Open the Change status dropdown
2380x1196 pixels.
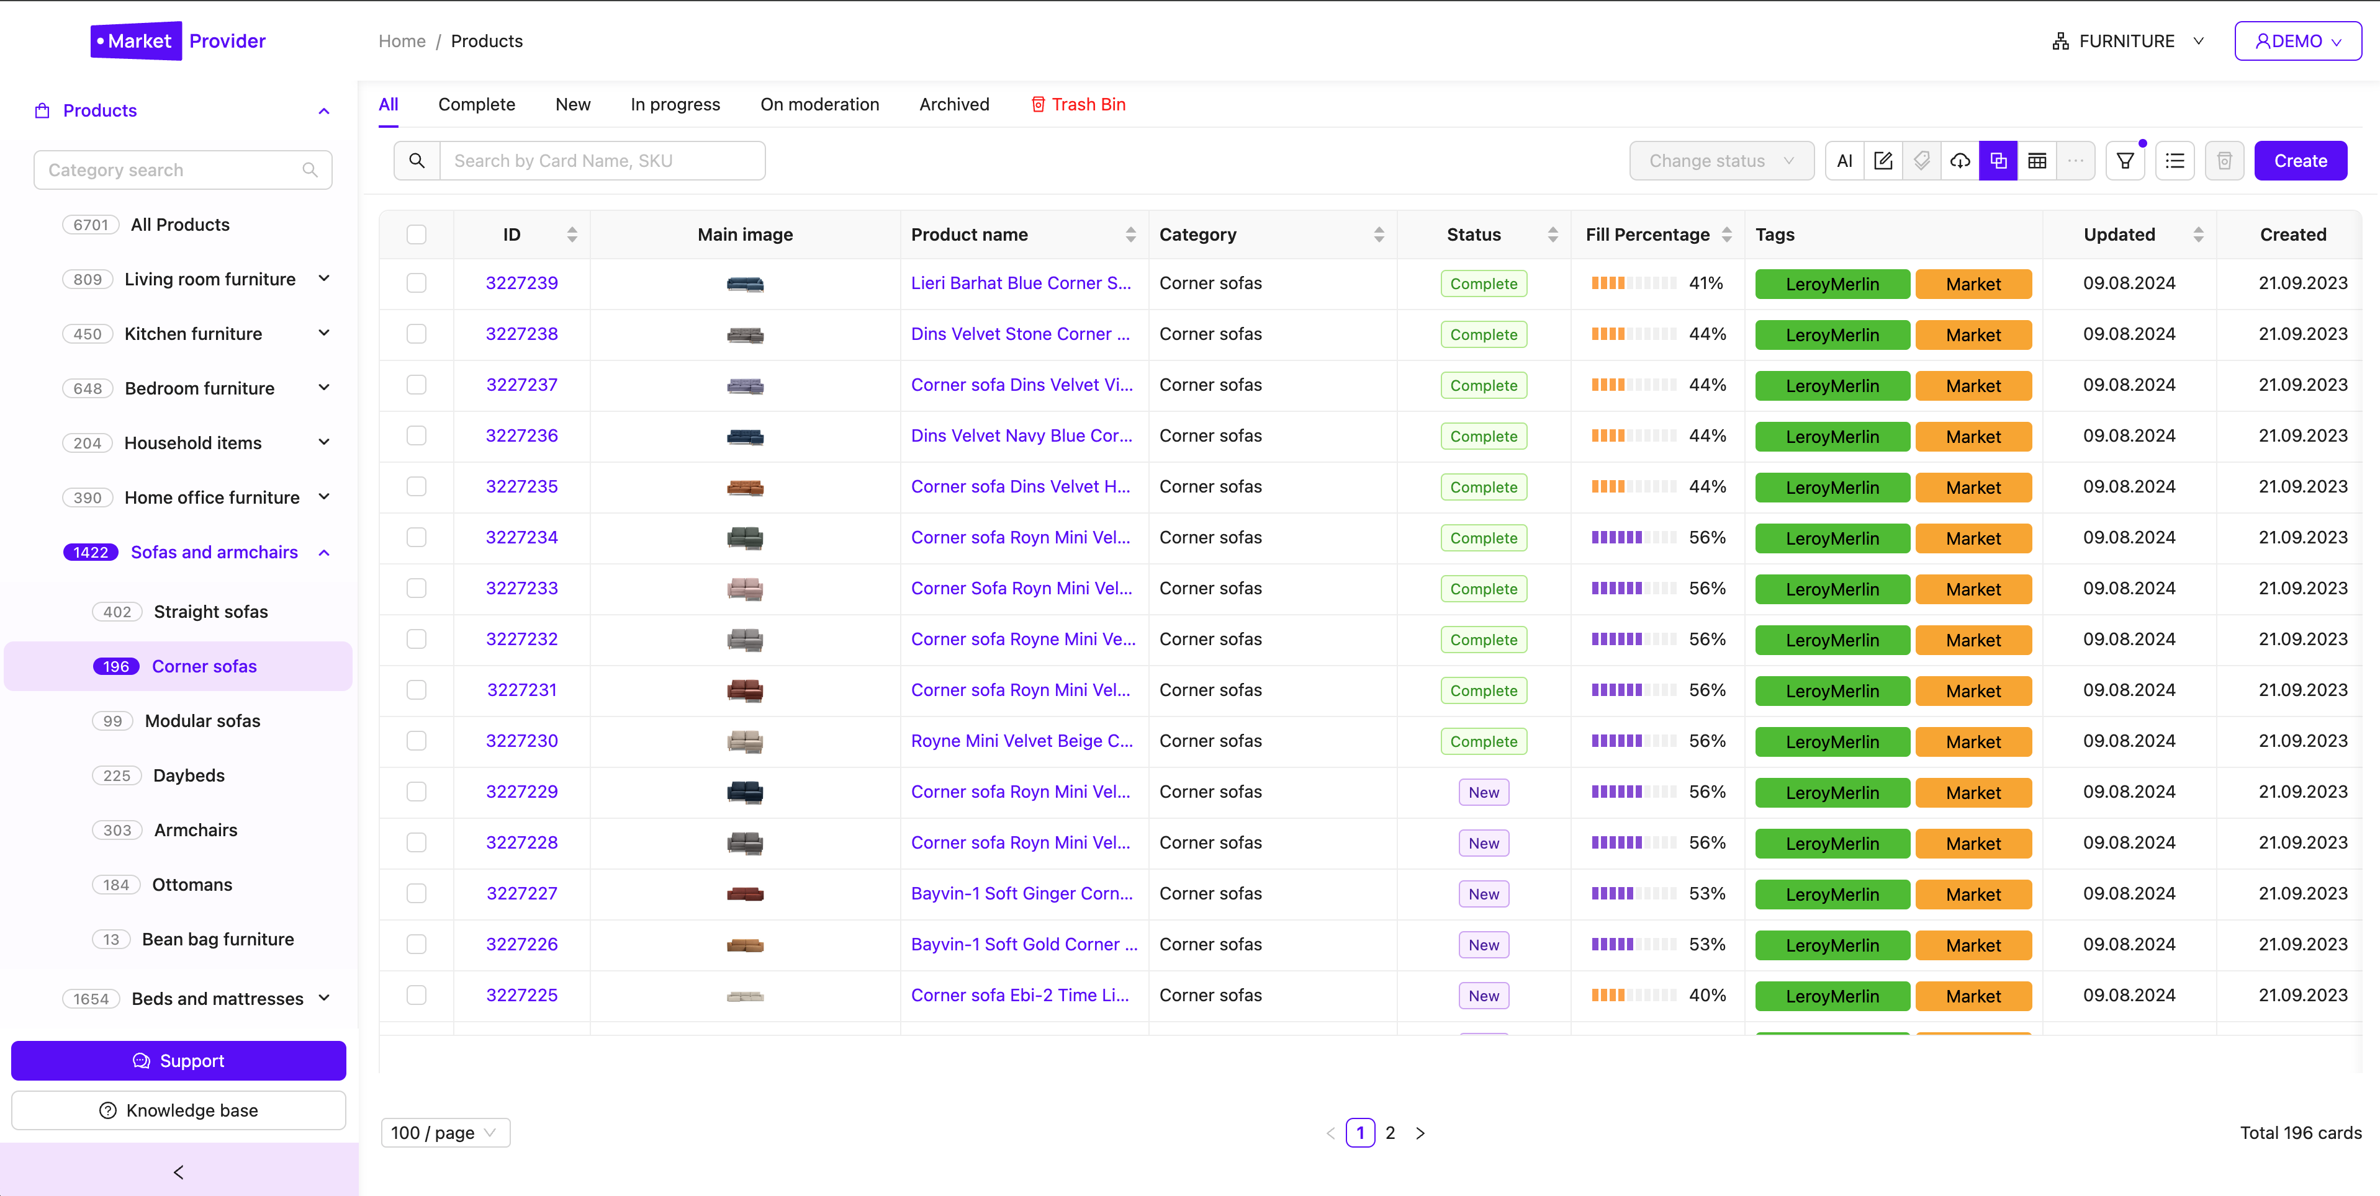1720,160
